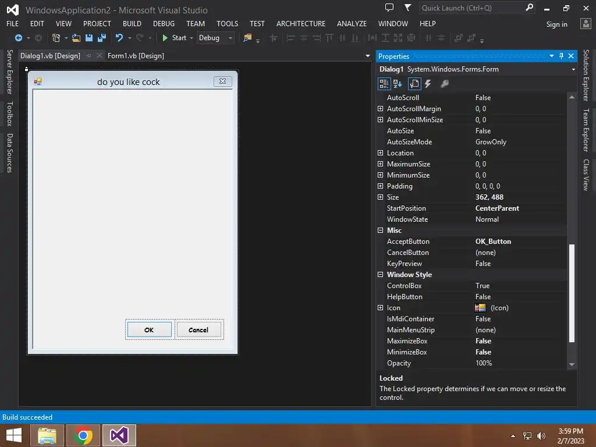Viewport: 596px width, 447px height.
Task: Collapse the Window Style category
Action: (x=380, y=275)
